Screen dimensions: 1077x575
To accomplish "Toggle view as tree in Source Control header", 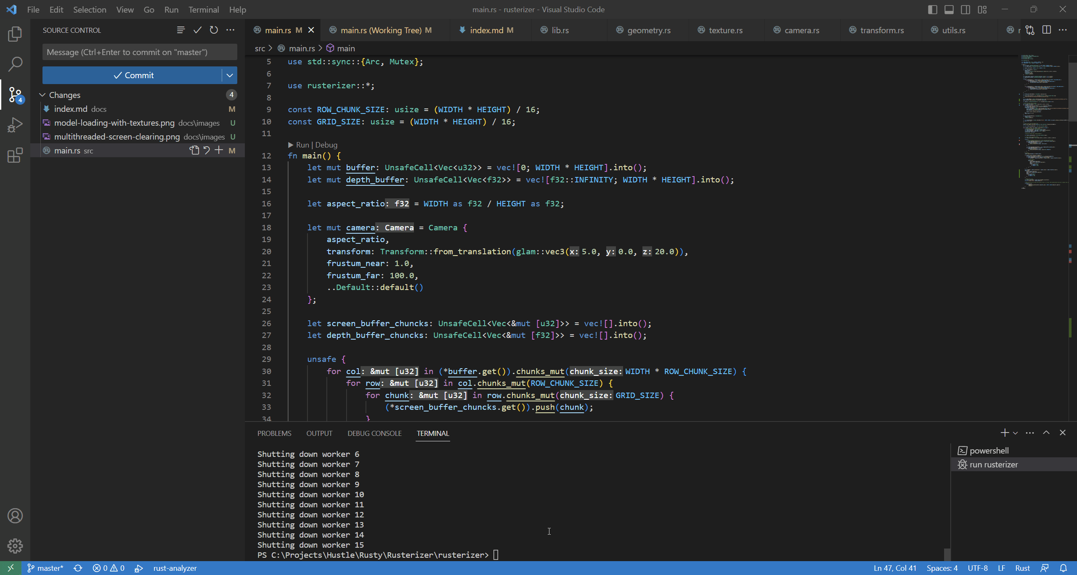I will pyautogui.click(x=181, y=30).
